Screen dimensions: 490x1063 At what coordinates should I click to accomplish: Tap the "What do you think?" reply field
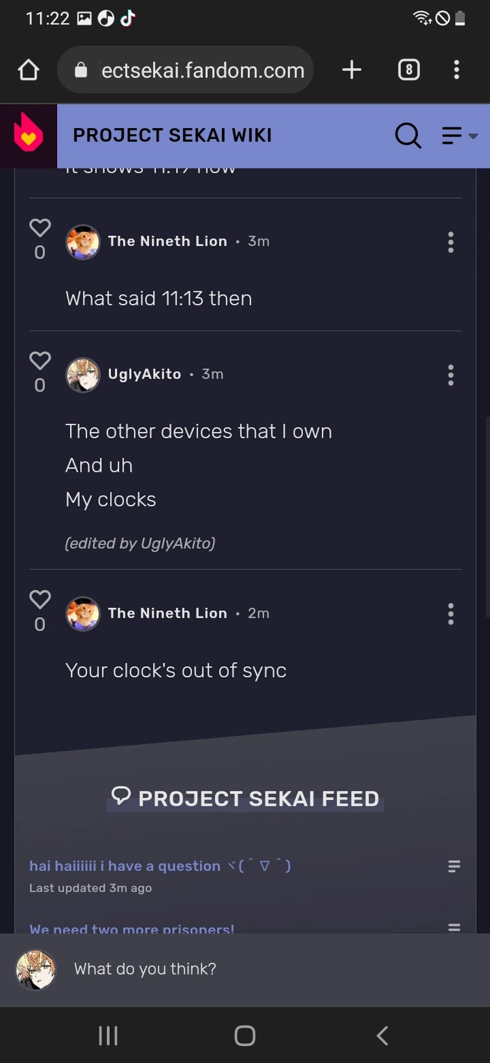260,969
